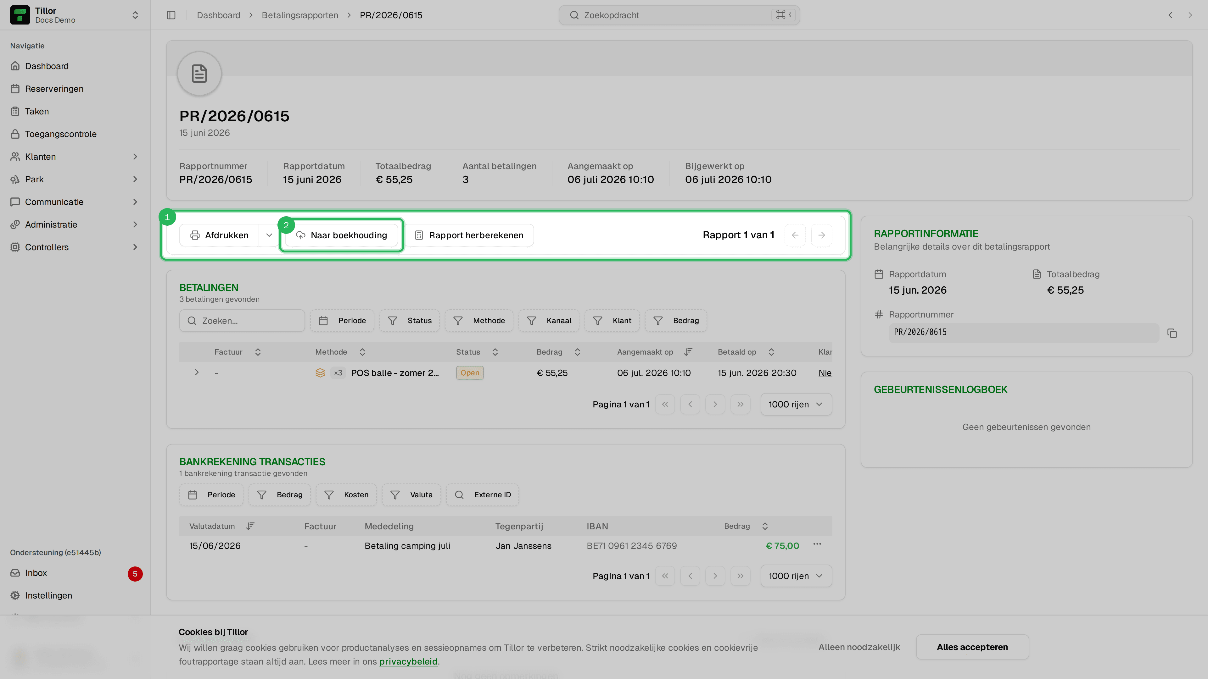Open the Klant filter
This screenshot has width=1208, height=679.
pos(612,321)
